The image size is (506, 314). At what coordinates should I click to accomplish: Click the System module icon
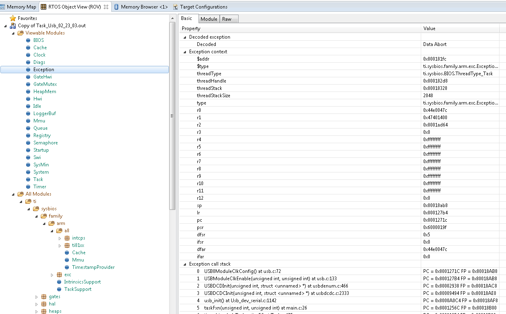[x=28, y=172]
